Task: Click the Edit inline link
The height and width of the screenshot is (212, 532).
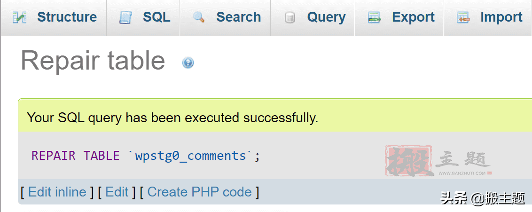Action: pos(57,192)
